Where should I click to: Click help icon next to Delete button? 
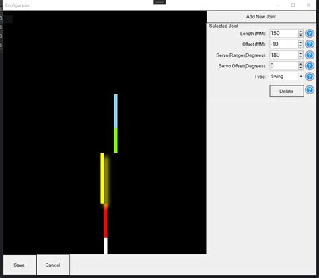coord(310,90)
